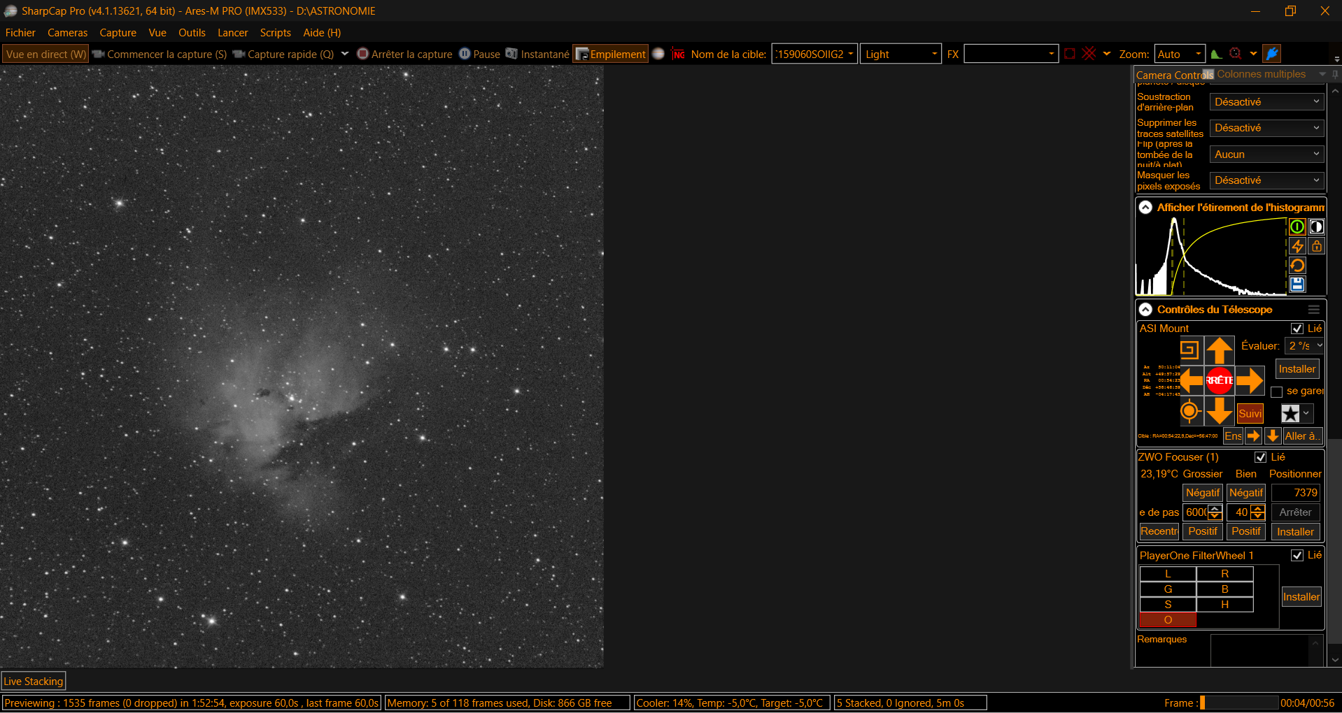Image resolution: width=1342 pixels, height=713 pixels.
Task: Open the Scripts menu
Action: click(276, 33)
